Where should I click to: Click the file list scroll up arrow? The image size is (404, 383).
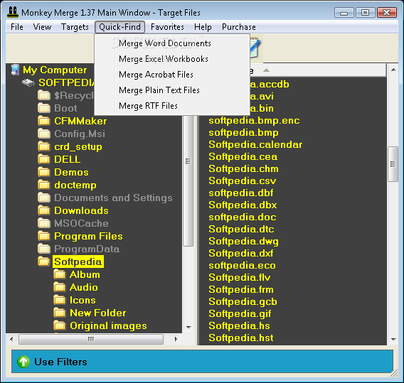point(393,70)
